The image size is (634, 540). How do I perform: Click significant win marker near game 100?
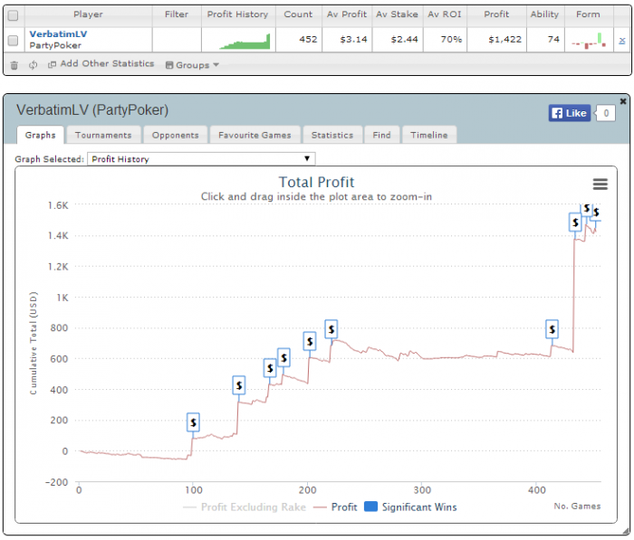193,422
